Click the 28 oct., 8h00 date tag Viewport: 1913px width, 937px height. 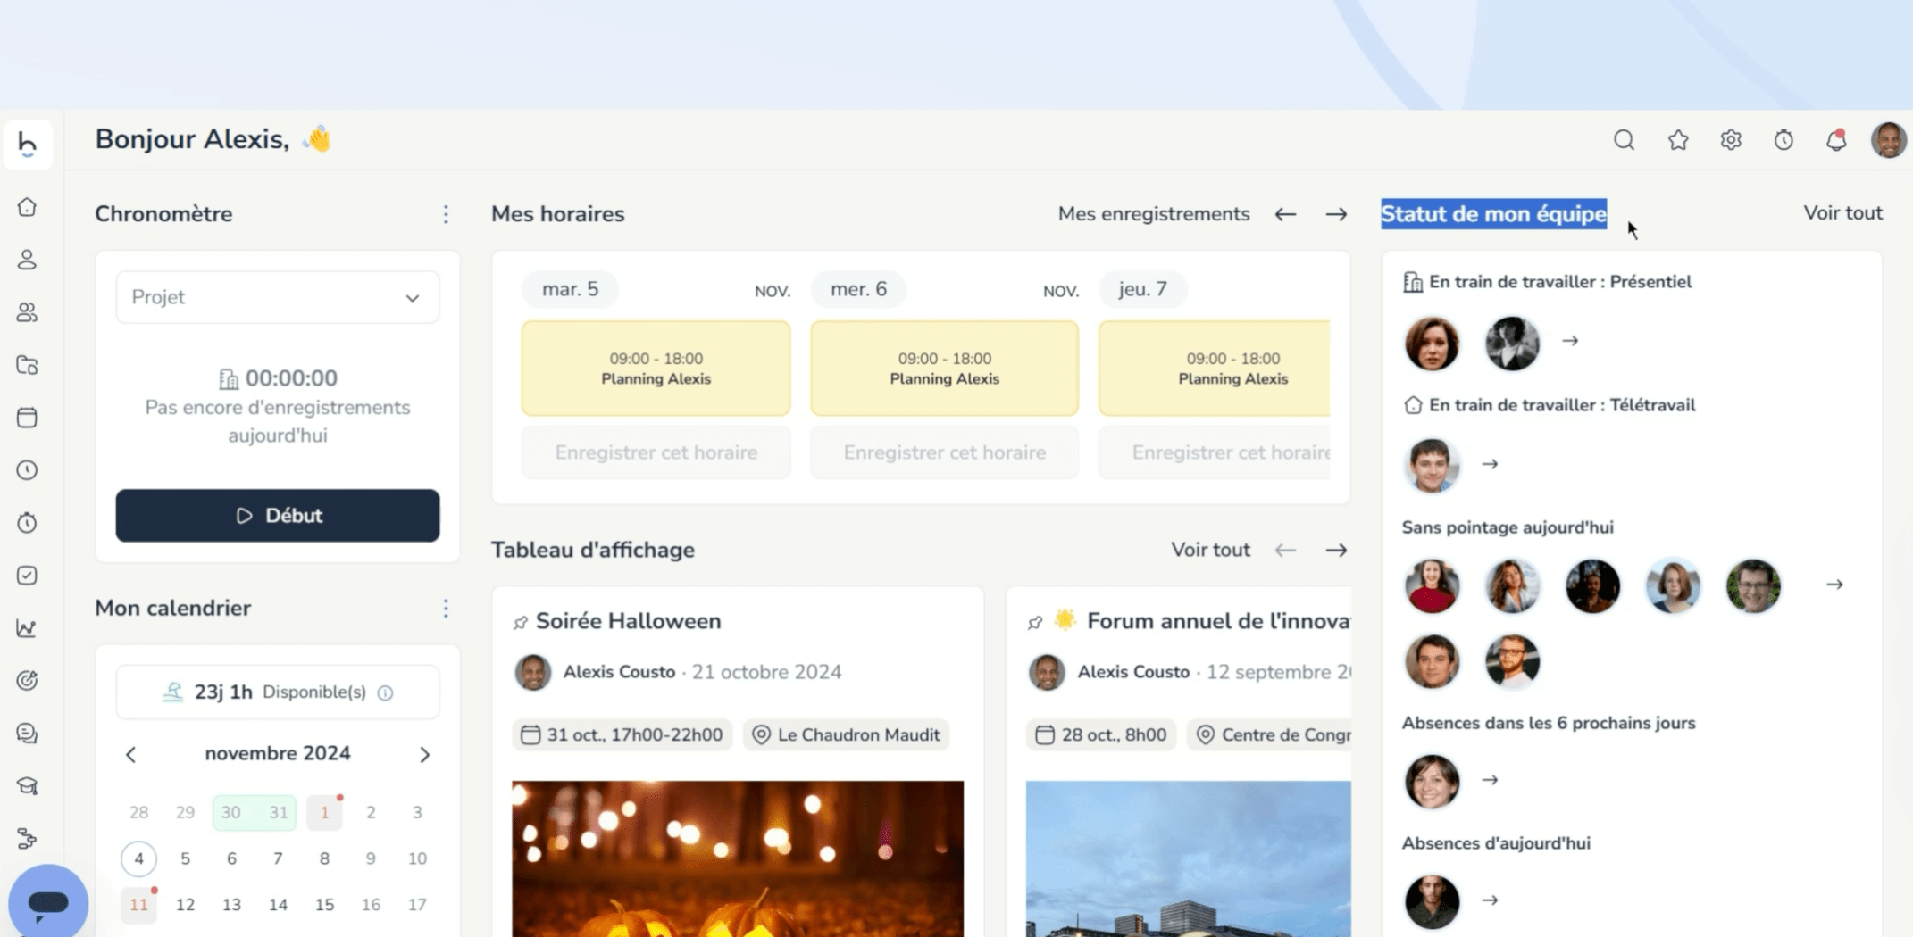(1100, 735)
